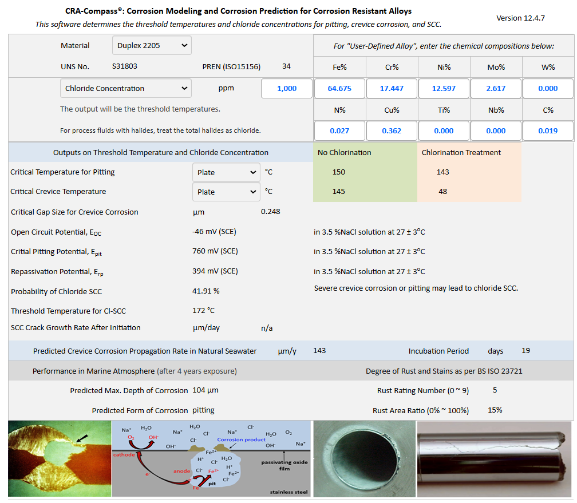Click the crevice temperature value 145 under No Chlorination
The width and height of the screenshot is (577, 503).
coord(338,191)
